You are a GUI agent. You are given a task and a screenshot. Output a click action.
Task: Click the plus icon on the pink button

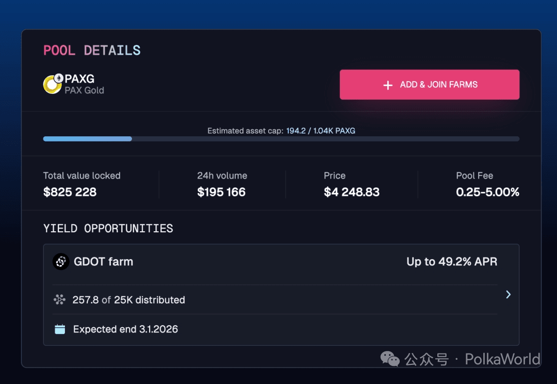[x=388, y=85]
